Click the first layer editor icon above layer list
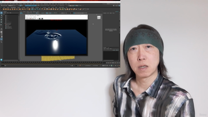Viewport: 208px width, 117px height. 113,50
